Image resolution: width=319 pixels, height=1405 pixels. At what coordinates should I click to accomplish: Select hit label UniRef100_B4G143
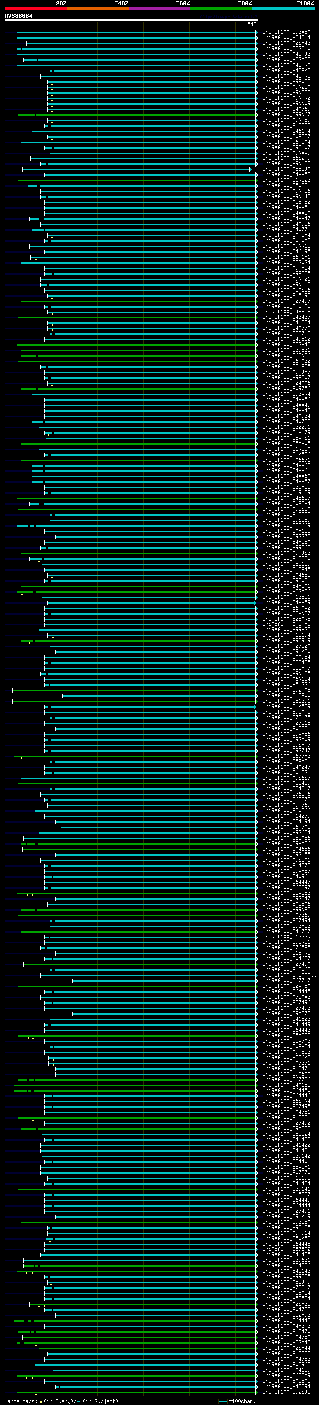(x=286, y=1271)
